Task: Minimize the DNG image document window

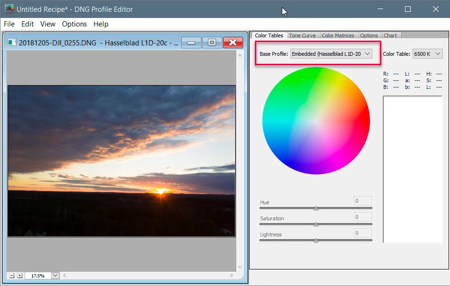Action: pos(191,43)
